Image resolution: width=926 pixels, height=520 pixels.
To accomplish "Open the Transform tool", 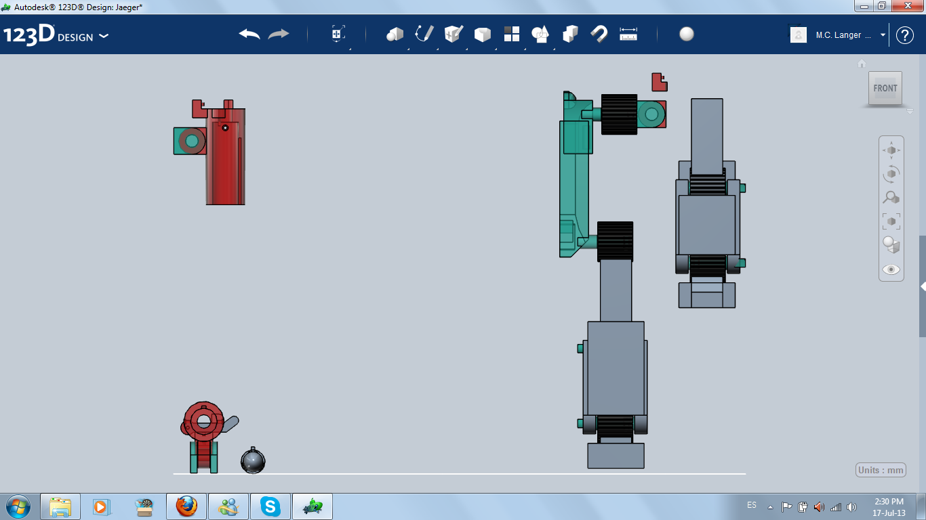I will [338, 34].
